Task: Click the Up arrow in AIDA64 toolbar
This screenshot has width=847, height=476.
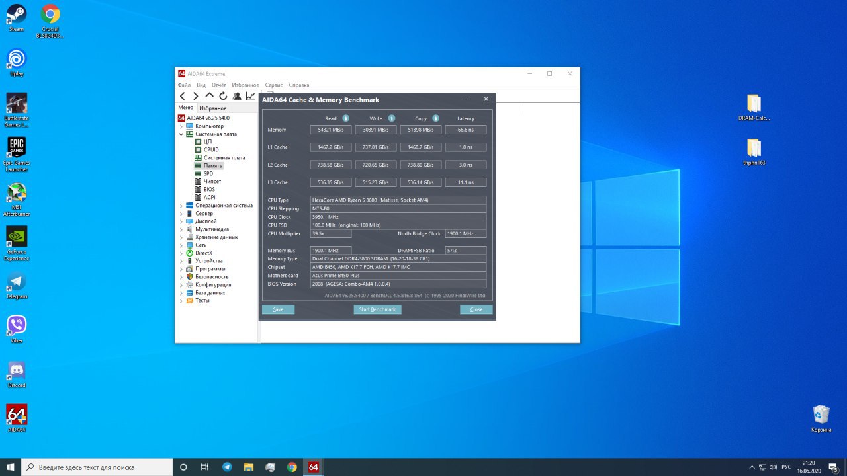Action: 209,96
